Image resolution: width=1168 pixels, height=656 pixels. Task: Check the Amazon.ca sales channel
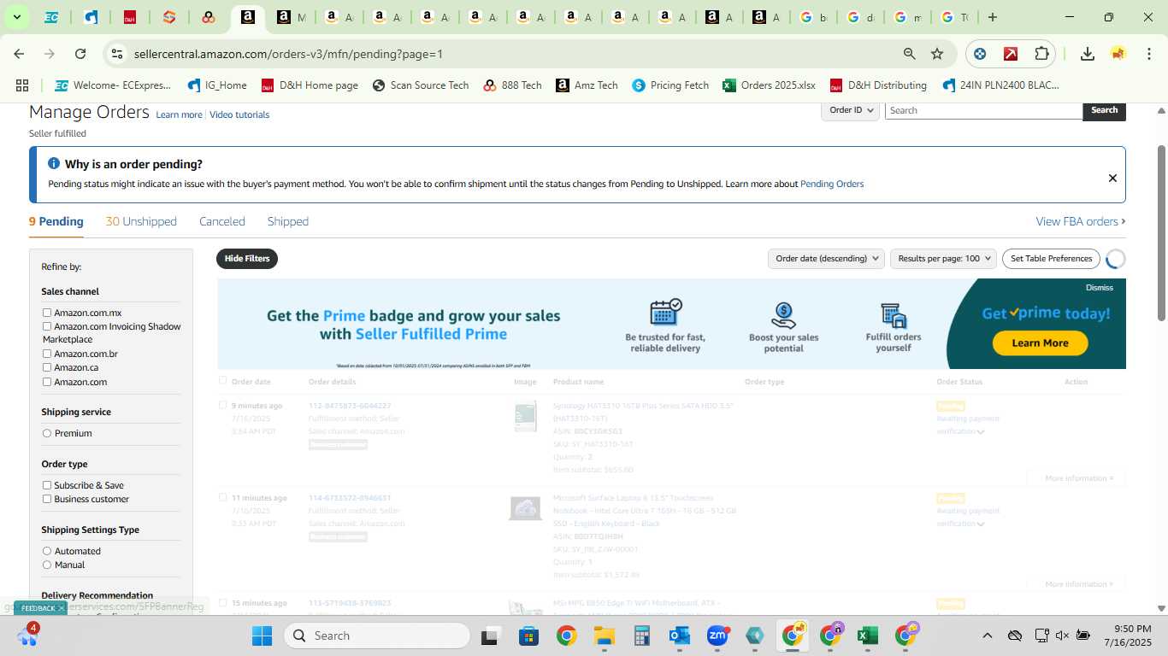coord(47,367)
